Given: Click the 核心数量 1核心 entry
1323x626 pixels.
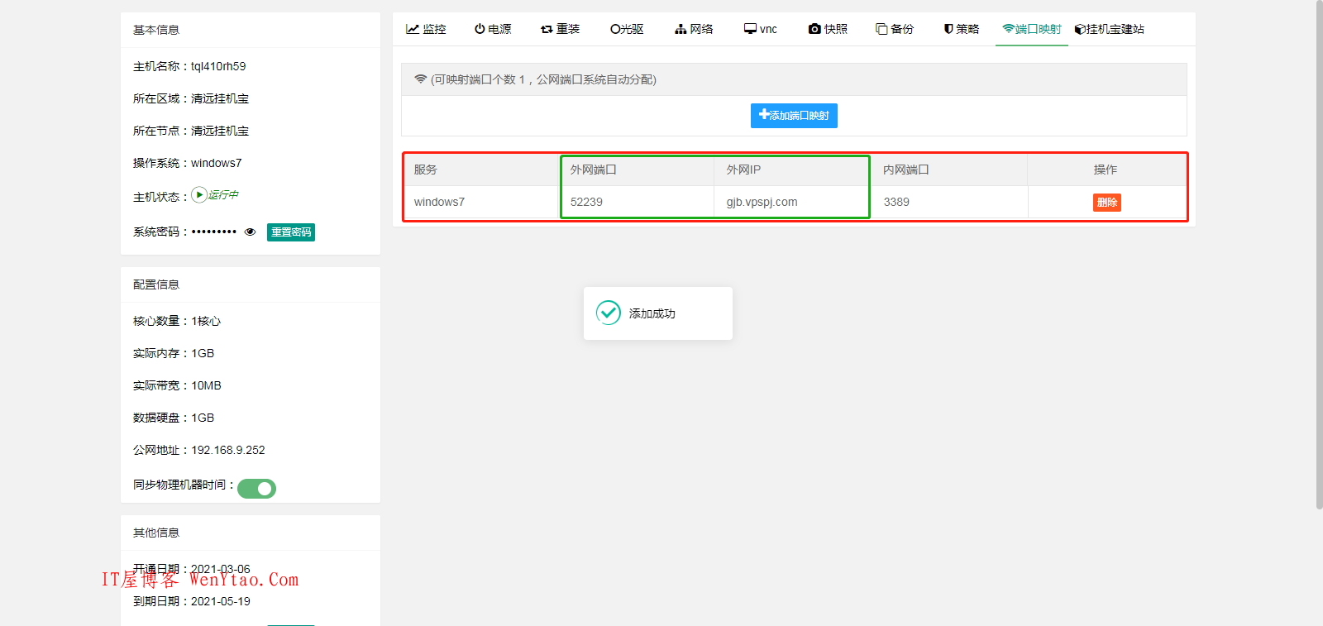Looking at the screenshot, I should coord(177,321).
